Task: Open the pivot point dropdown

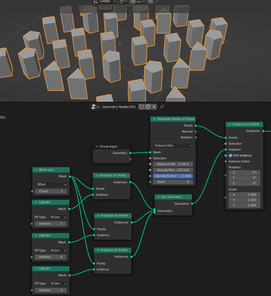Action: (124, 1)
